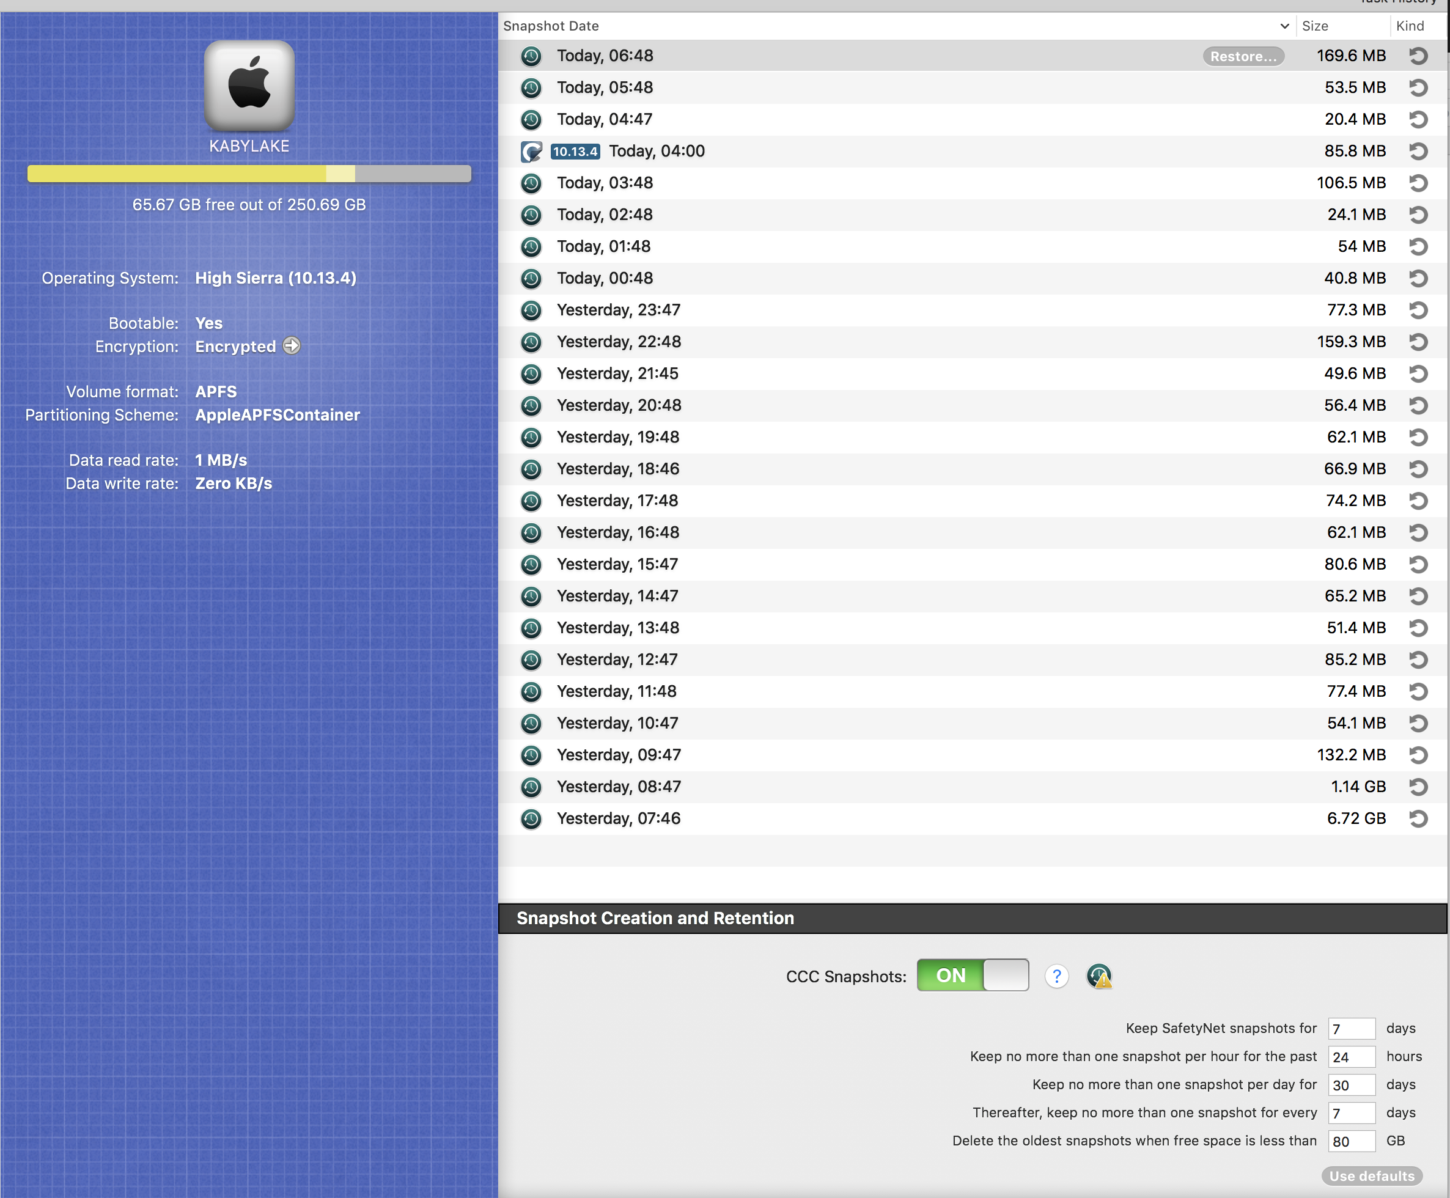Click the kind arrow icon for Today, 04:47
This screenshot has height=1198, width=1450.
point(1418,119)
